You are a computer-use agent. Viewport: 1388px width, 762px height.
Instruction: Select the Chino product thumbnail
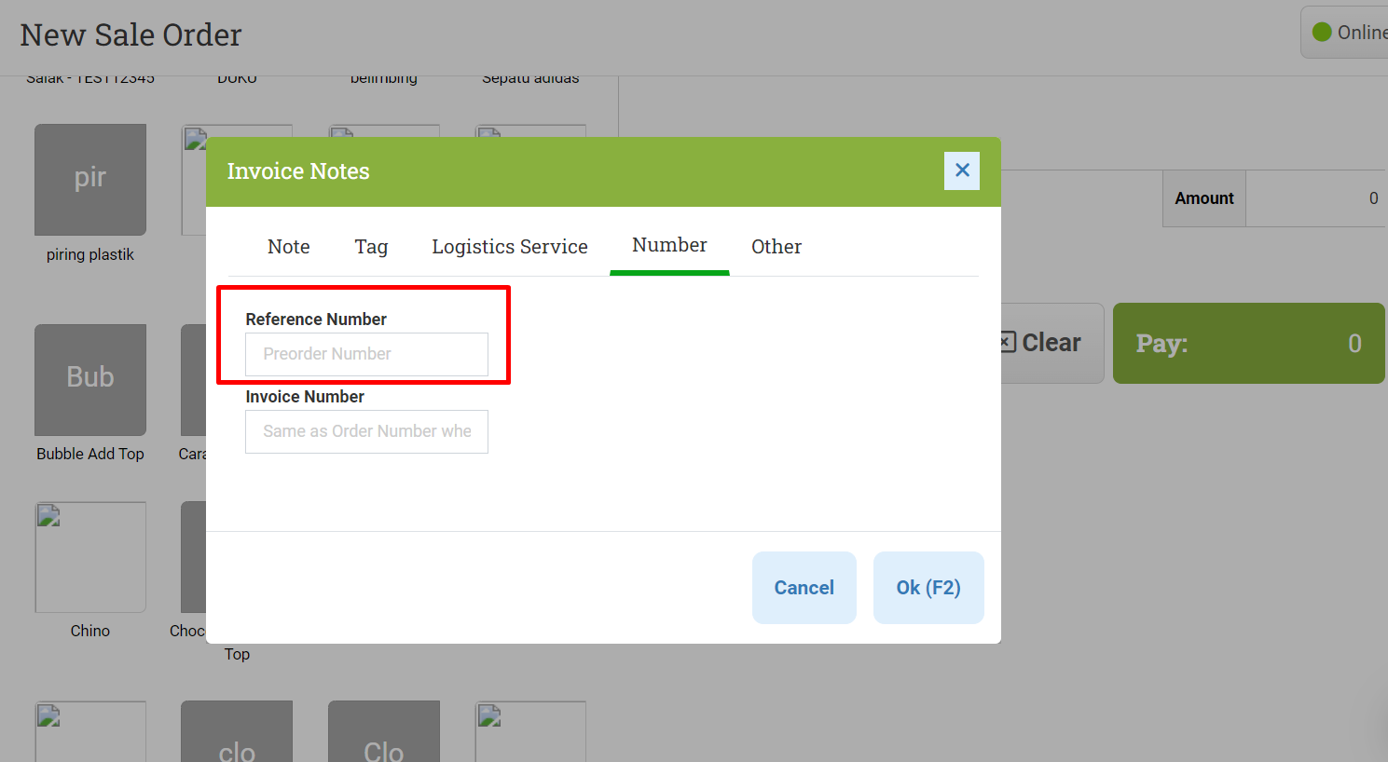90,557
